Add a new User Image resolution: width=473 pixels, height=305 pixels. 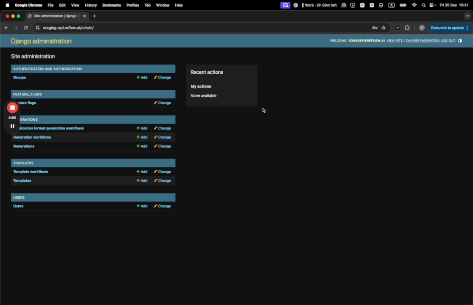(142, 206)
